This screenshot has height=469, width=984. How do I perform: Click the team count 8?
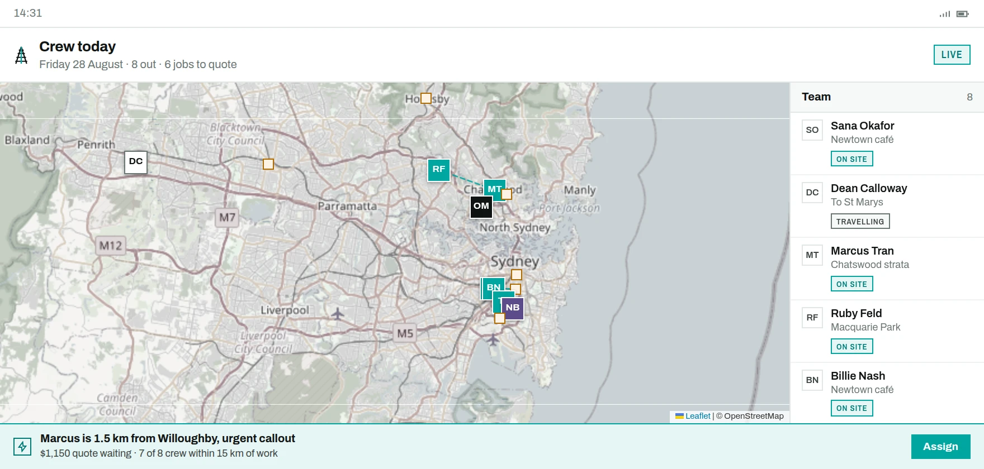click(969, 97)
